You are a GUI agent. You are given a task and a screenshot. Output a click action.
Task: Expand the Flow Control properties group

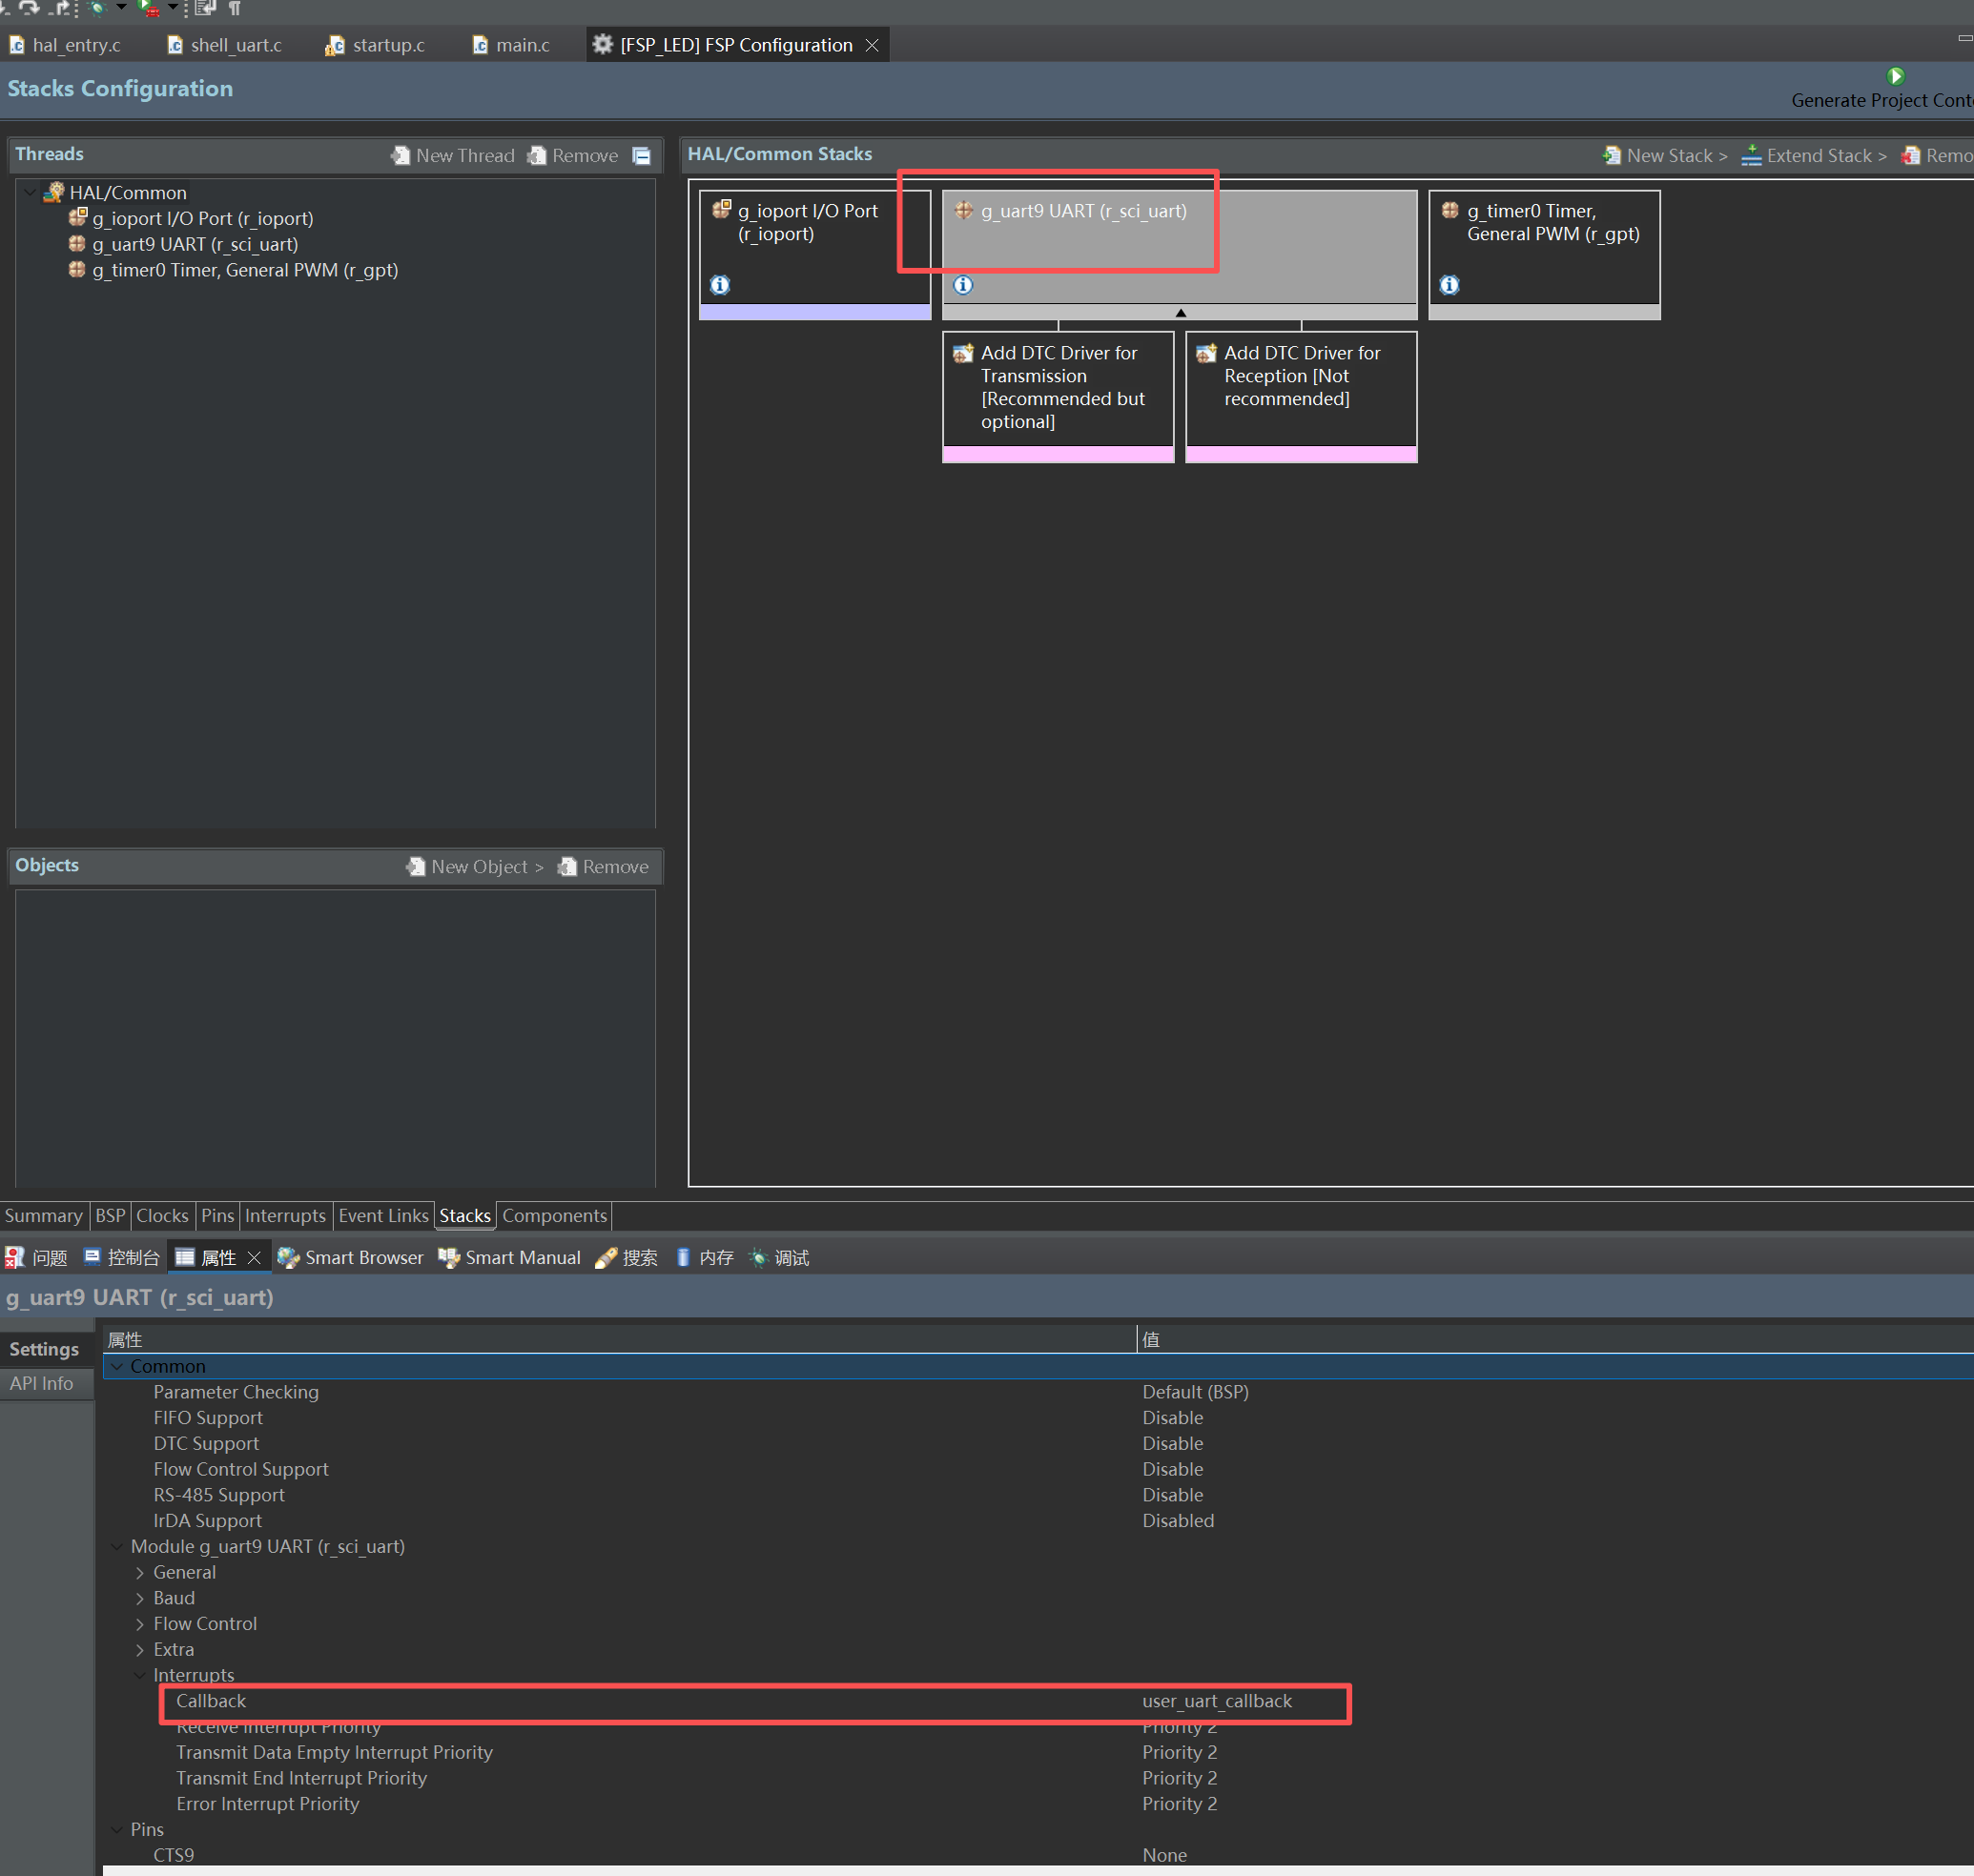(139, 1624)
